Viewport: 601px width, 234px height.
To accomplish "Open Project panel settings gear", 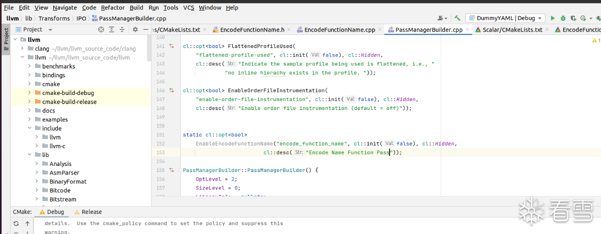I will tap(135, 29).
